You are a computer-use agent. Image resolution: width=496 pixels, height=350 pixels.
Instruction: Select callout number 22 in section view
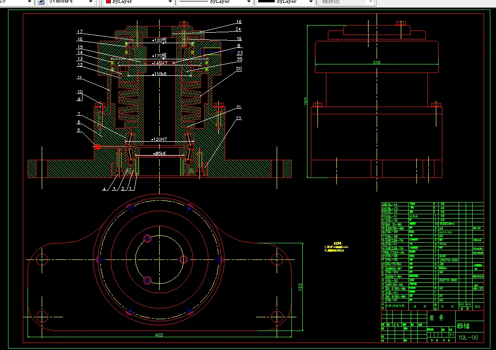point(238,119)
